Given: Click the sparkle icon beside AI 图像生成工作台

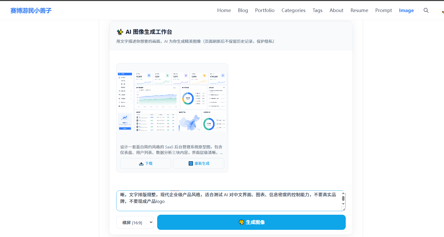Looking at the screenshot, I should [x=120, y=32].
